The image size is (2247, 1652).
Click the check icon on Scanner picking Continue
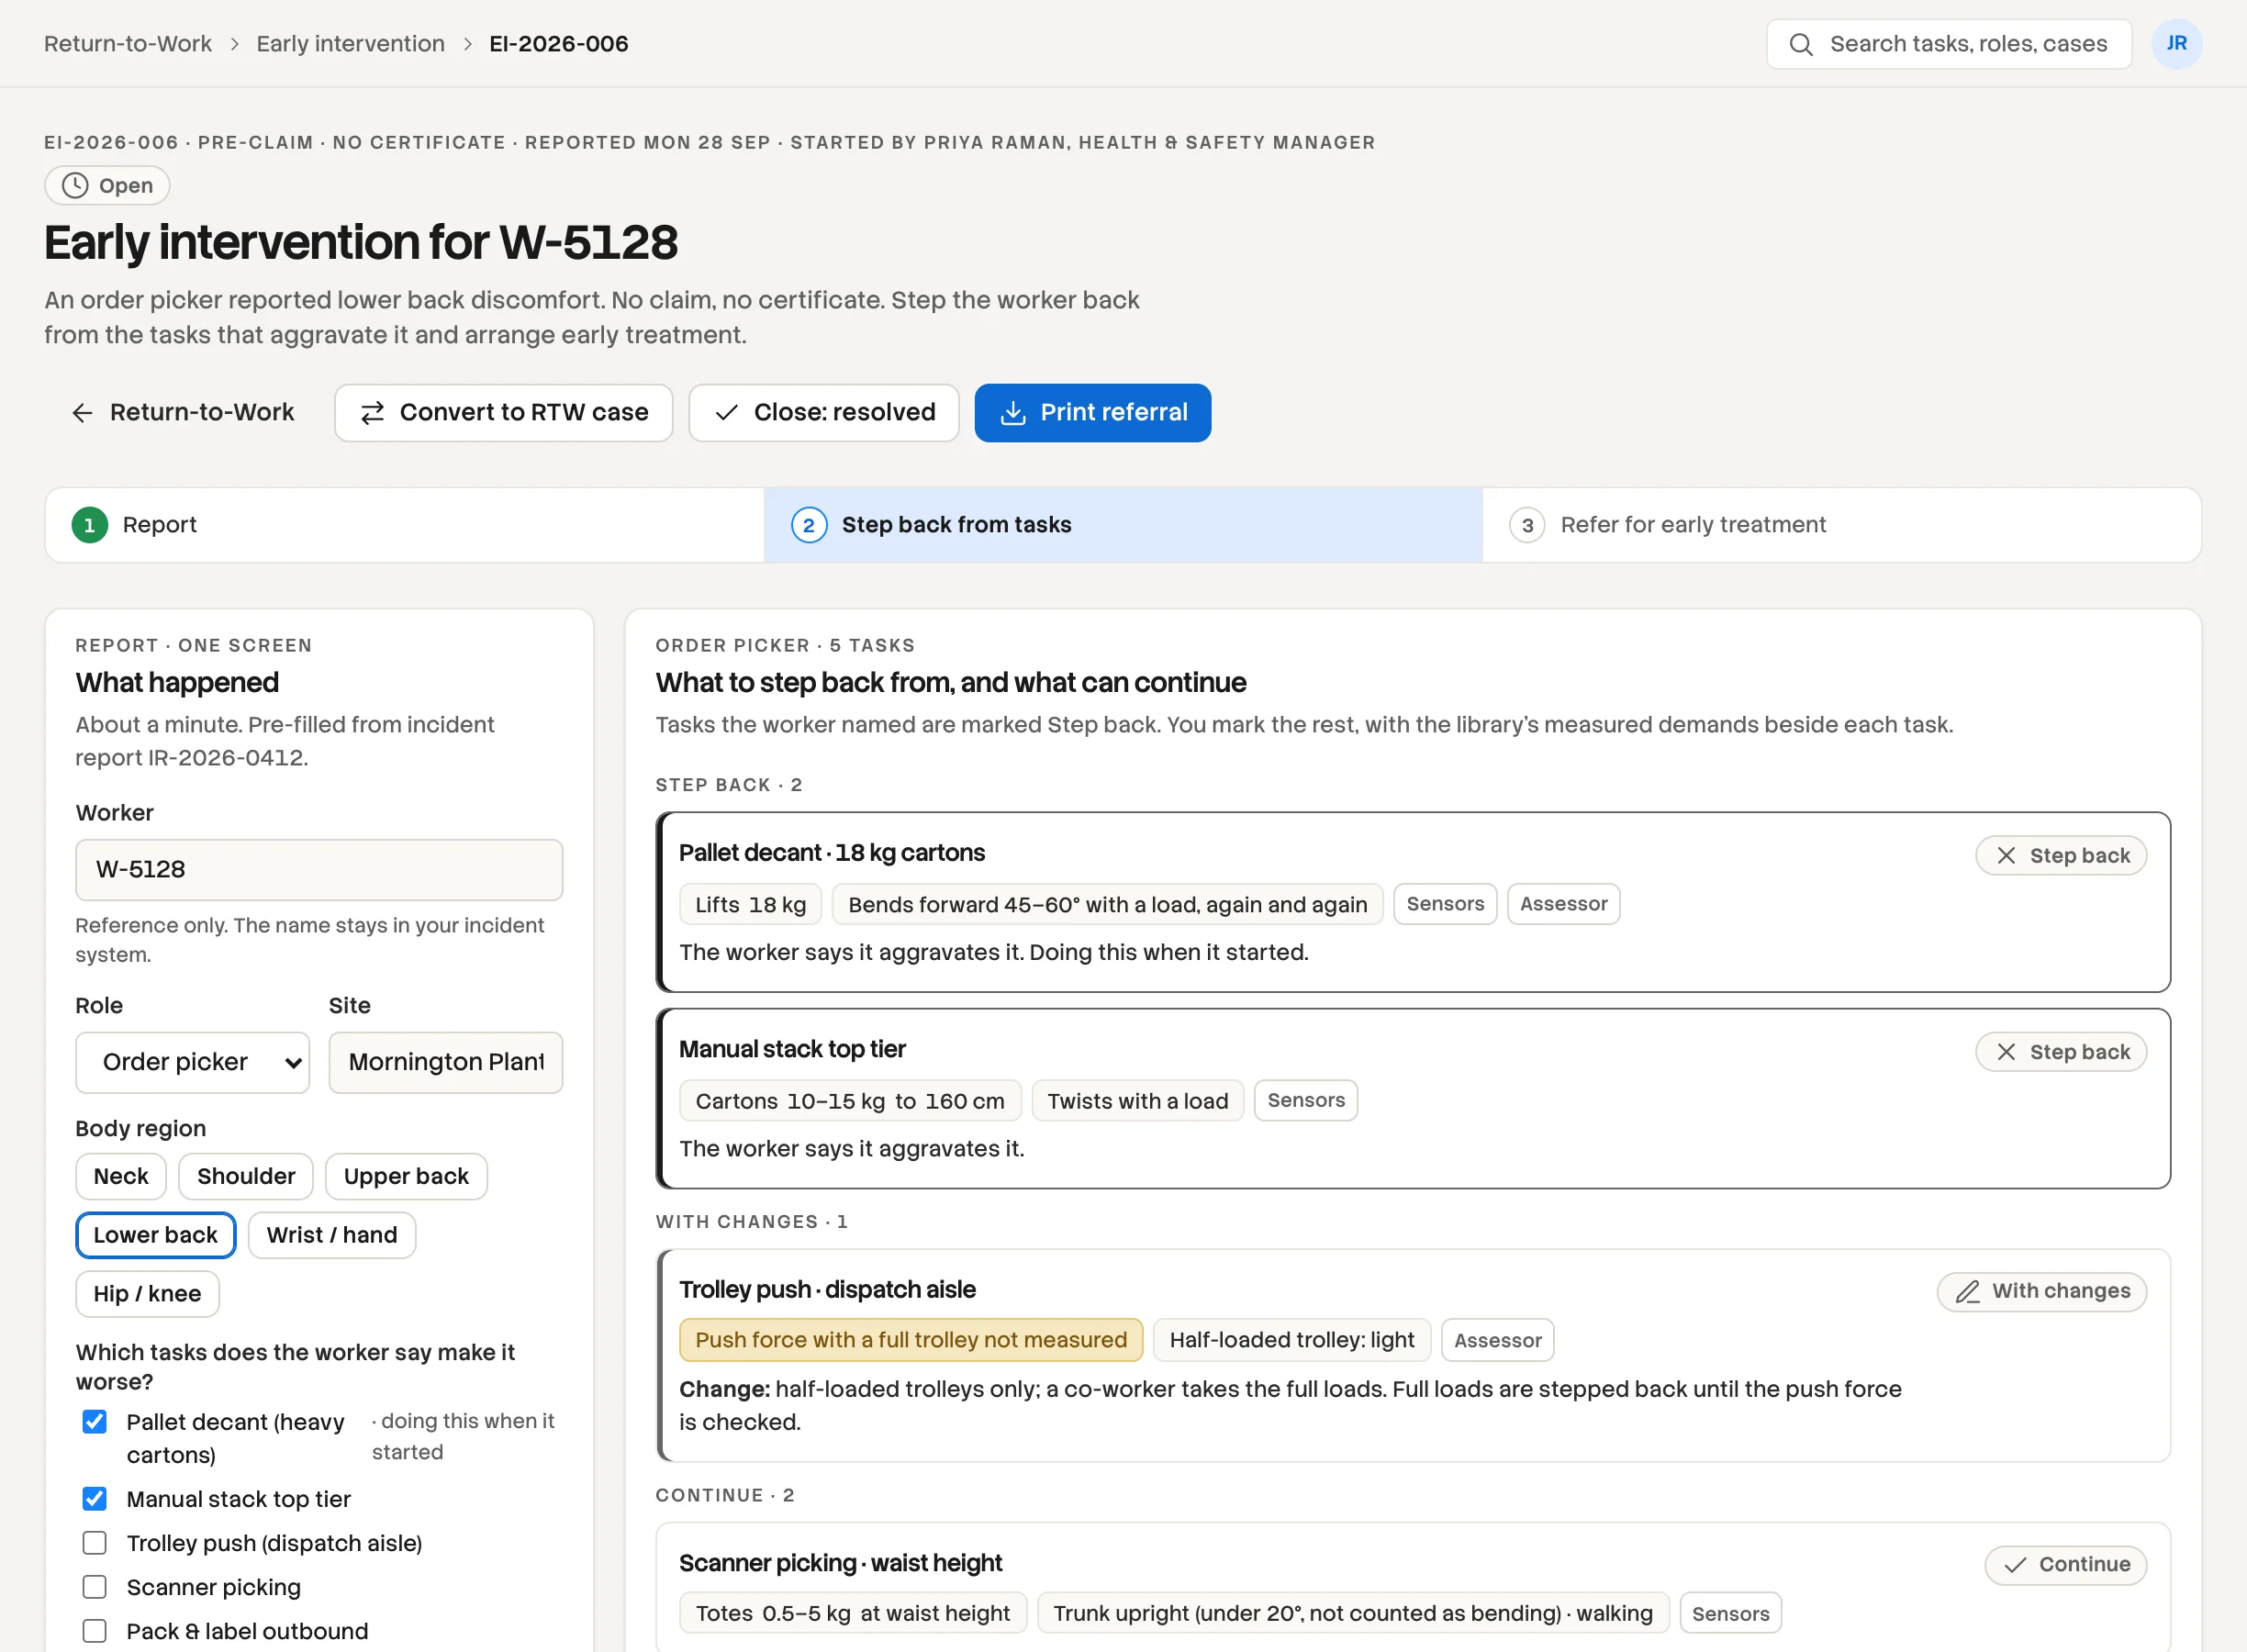pyautogui.click(x=2015, y=1565)
